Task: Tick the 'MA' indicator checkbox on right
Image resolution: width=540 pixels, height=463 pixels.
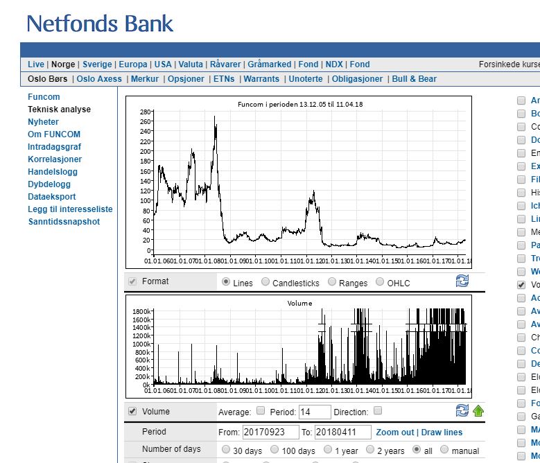Action: coord(521,430)
